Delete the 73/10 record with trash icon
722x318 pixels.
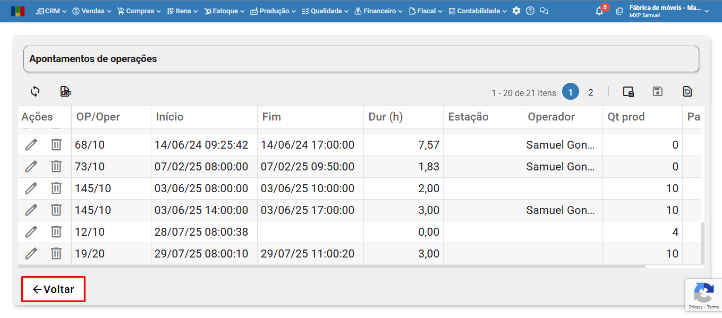[x=56, y=166]
